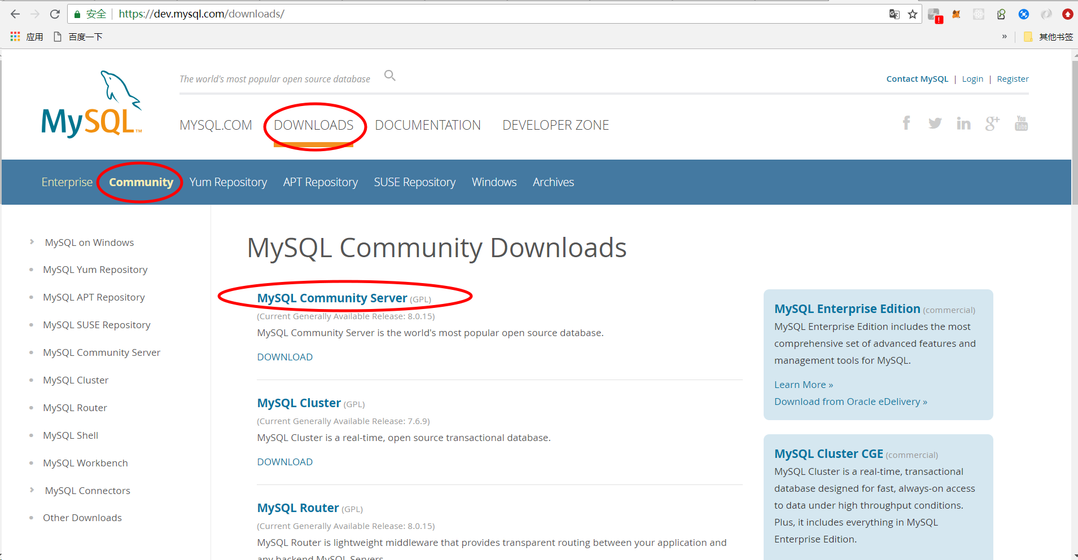1078x560 pixels.
Task: Open MySQL APT Repository in sidebar
Action: (x=94, y=297)
